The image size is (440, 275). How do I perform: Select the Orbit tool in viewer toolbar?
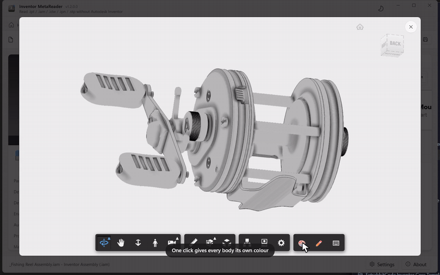click(104, 243)
